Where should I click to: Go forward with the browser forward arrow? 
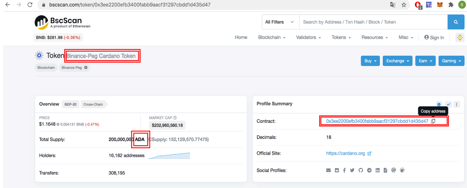19,5
